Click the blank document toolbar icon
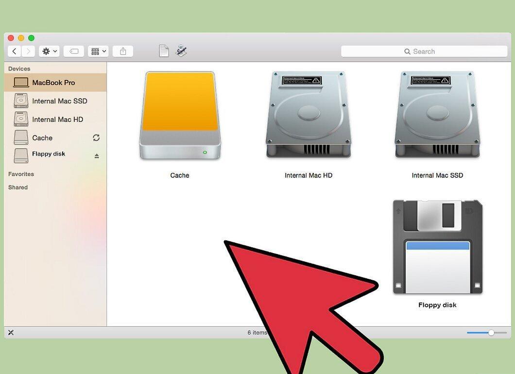 click(x=164, y=51)
